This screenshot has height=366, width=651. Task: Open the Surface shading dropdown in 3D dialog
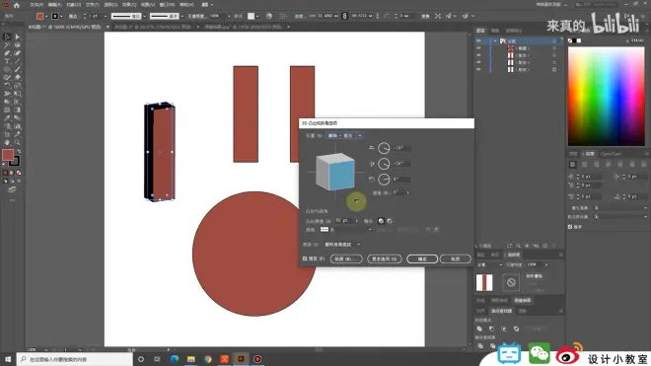(342, 245)
